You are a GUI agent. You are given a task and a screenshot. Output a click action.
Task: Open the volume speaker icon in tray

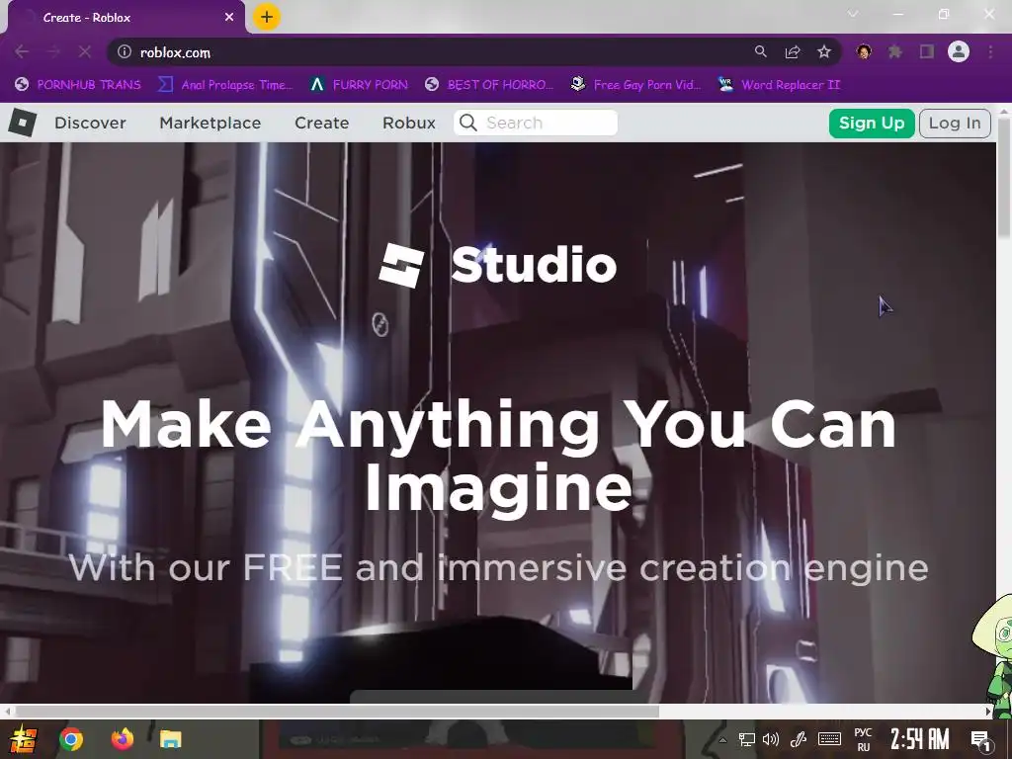click(x=771, y=739)
